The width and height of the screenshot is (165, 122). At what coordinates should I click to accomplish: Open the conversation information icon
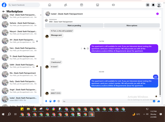(157, 14)
